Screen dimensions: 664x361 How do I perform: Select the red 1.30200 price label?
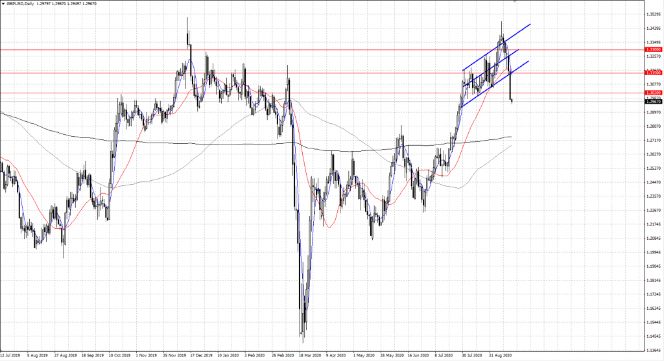[653, 93]
